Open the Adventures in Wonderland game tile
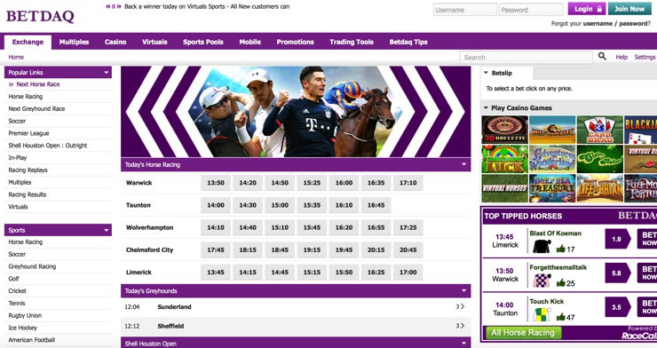 [x=552, y=159]
